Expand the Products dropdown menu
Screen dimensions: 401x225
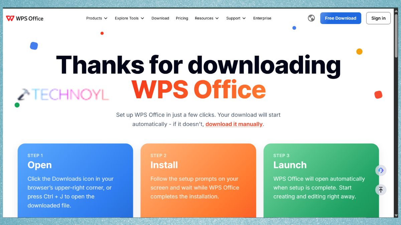tap(97, 18)
